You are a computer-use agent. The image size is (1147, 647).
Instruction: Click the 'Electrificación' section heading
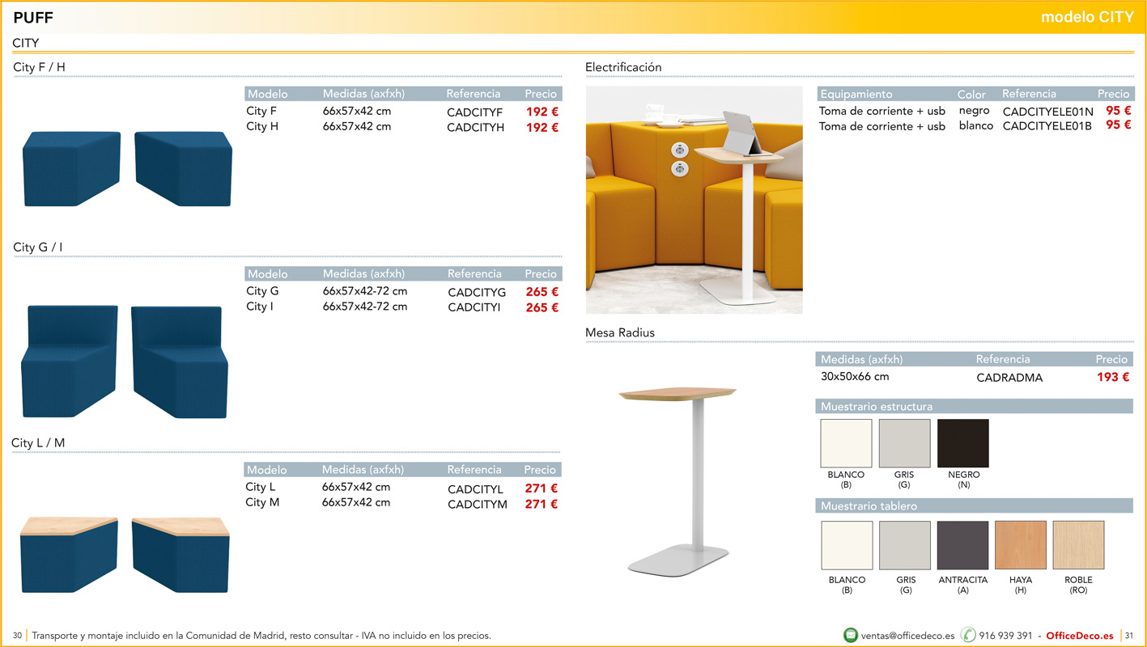coord(623,67)
